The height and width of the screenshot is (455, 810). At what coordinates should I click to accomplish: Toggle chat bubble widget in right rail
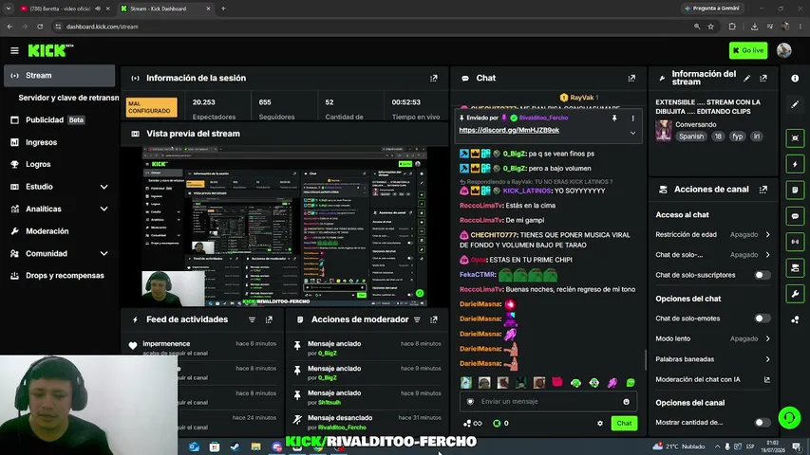(x=795, y=216)
